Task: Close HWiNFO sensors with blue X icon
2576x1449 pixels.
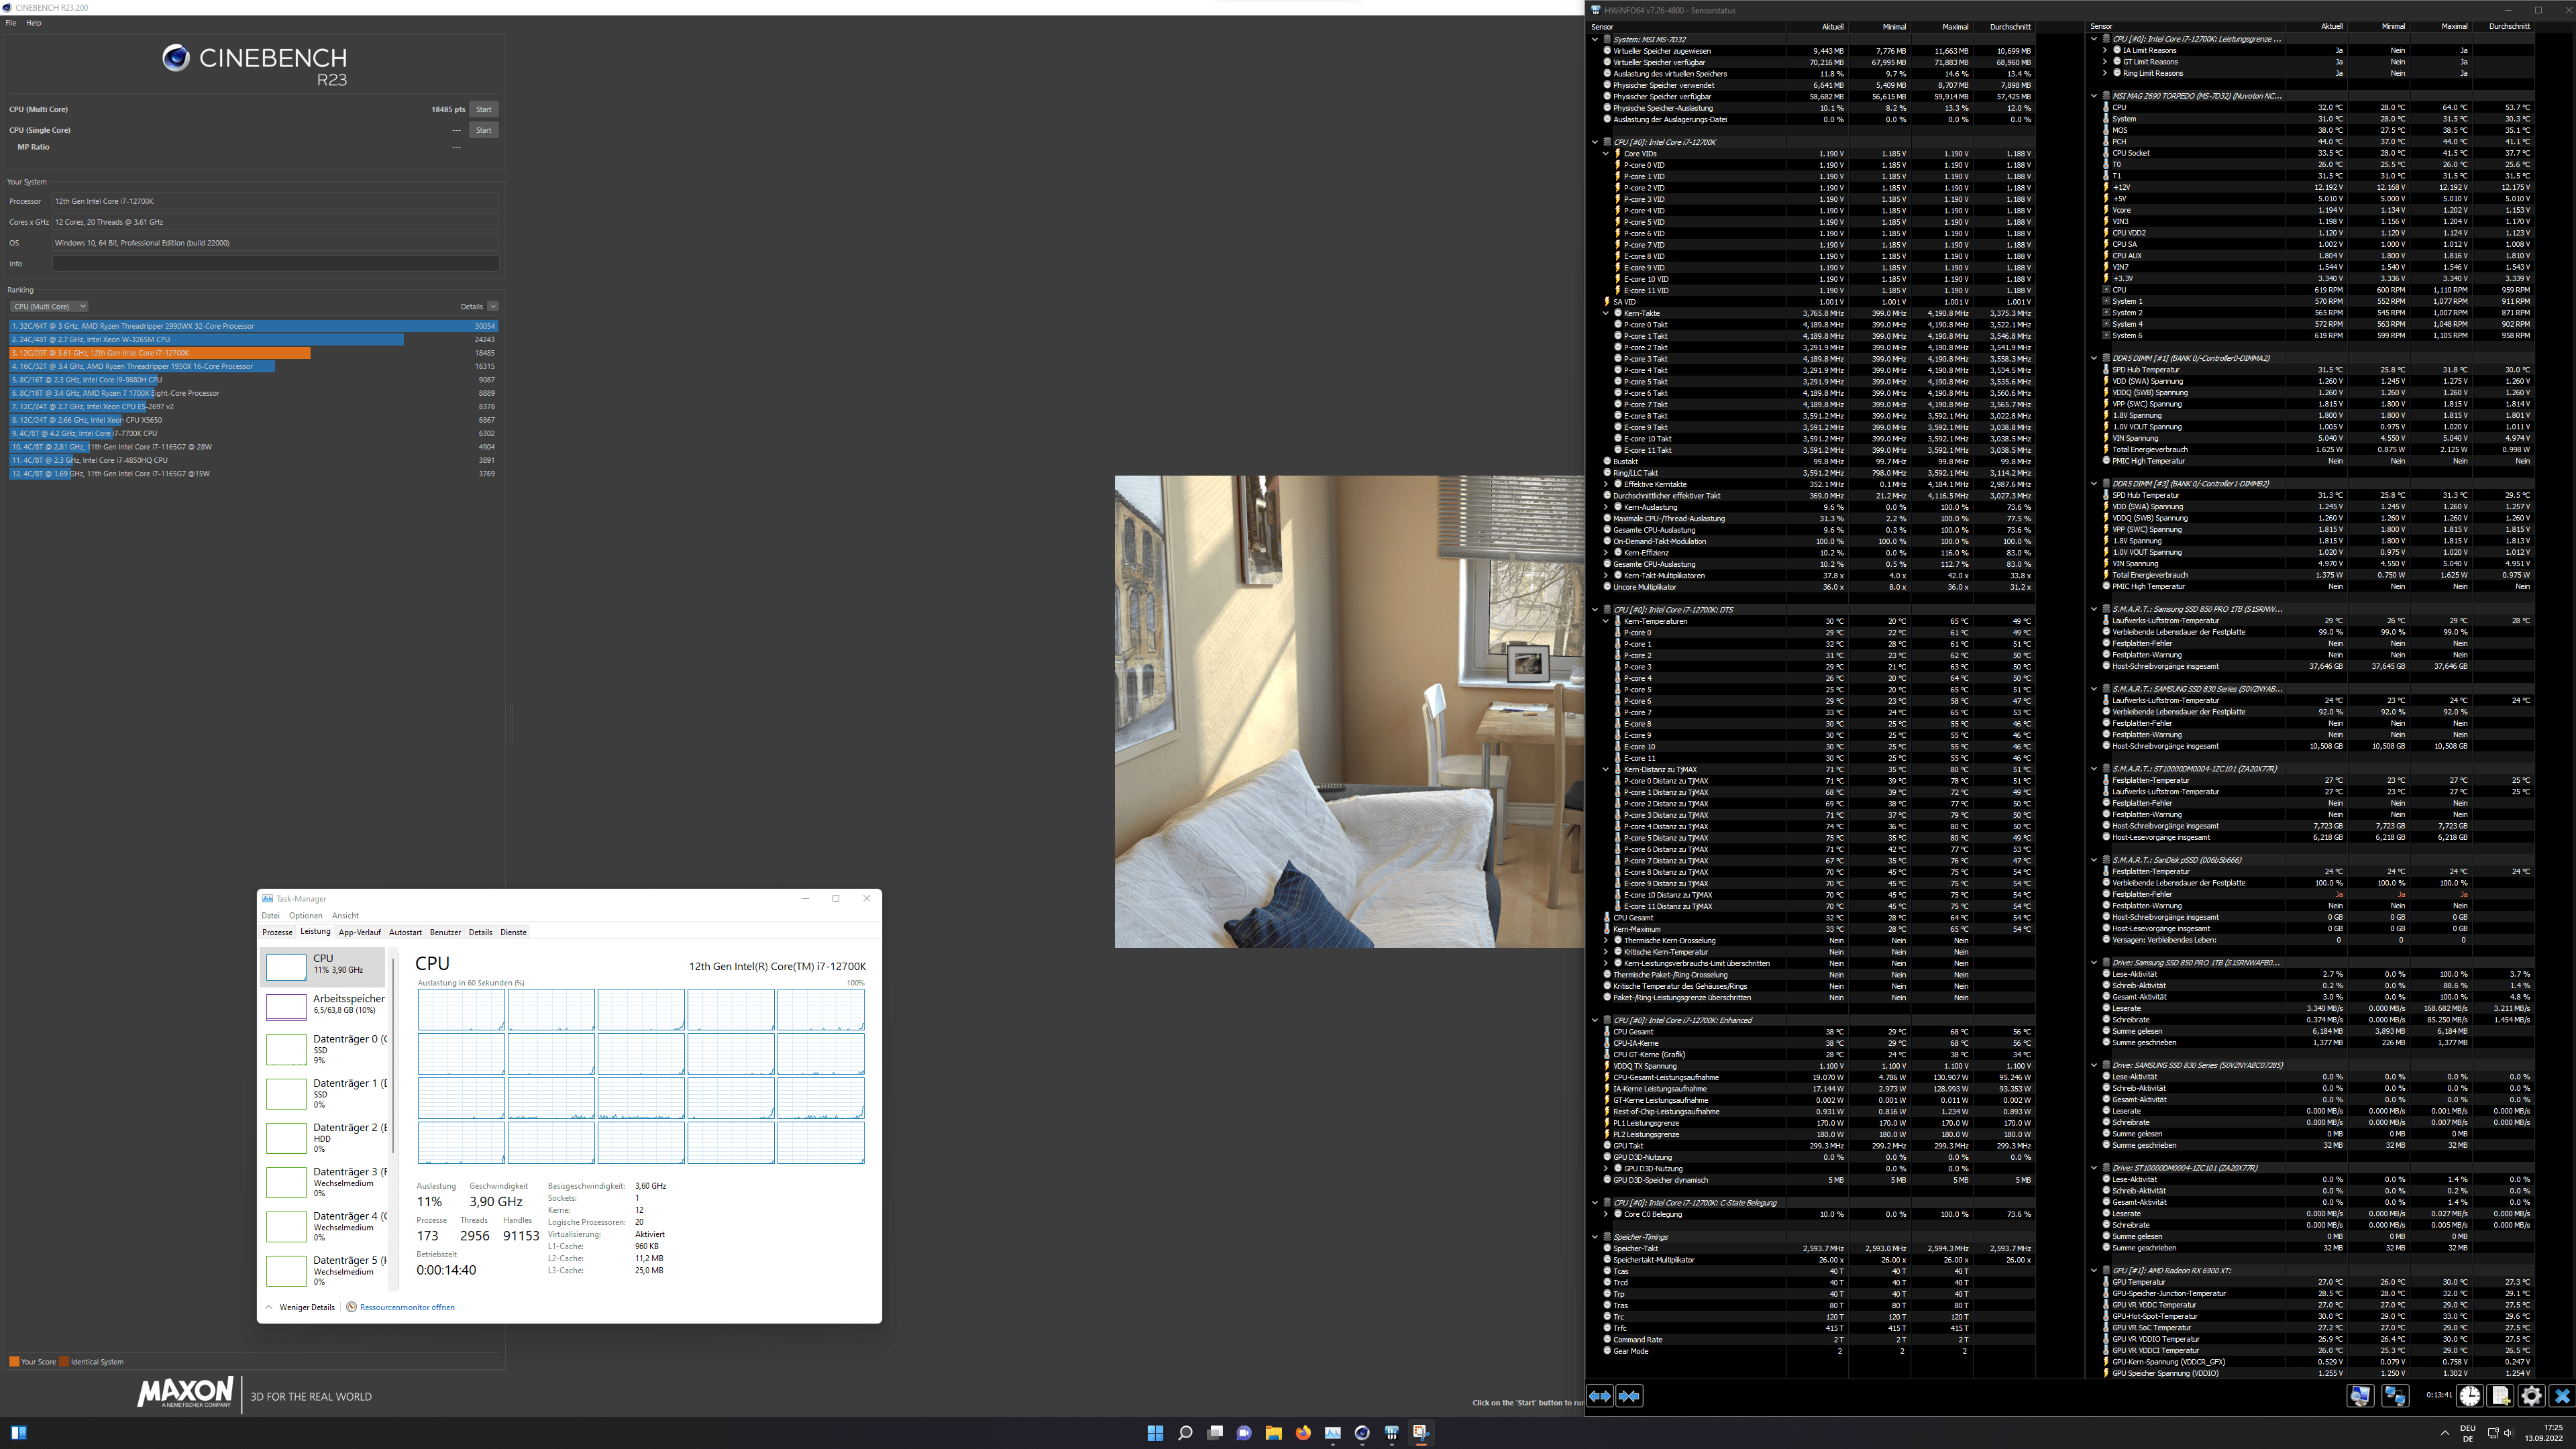Action: pos(2562,1396)
